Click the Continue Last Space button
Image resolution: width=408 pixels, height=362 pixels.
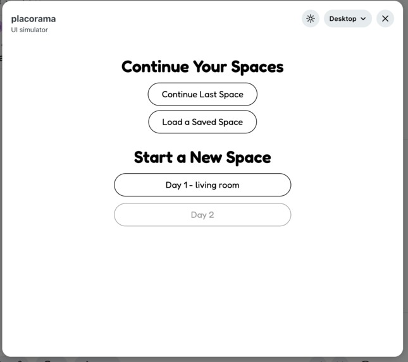click(x=202, y=94)
